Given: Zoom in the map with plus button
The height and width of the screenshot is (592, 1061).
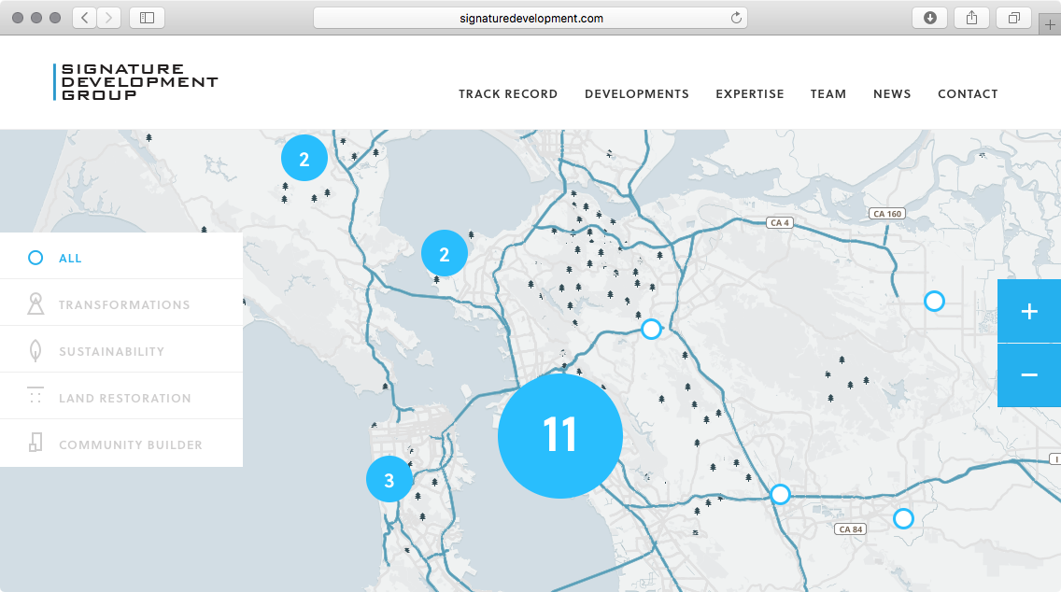Looking at the screenshot, I should [x=1029, y=311].
